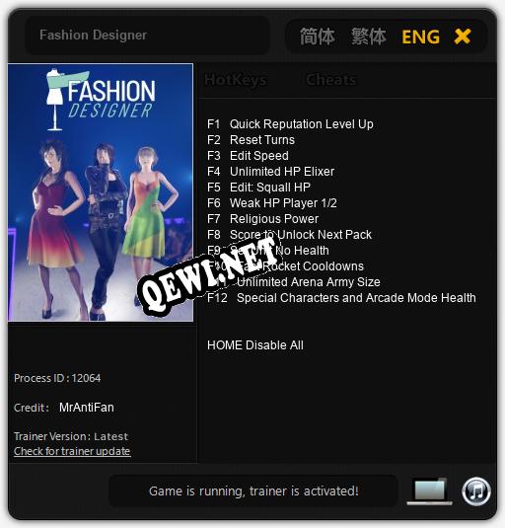
Task: Select F11 Unlimited Arena Army Size
Action: (293, 282)
